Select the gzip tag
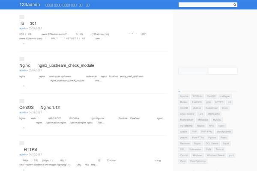Screen dimensions: 257x171 point(208,102)
